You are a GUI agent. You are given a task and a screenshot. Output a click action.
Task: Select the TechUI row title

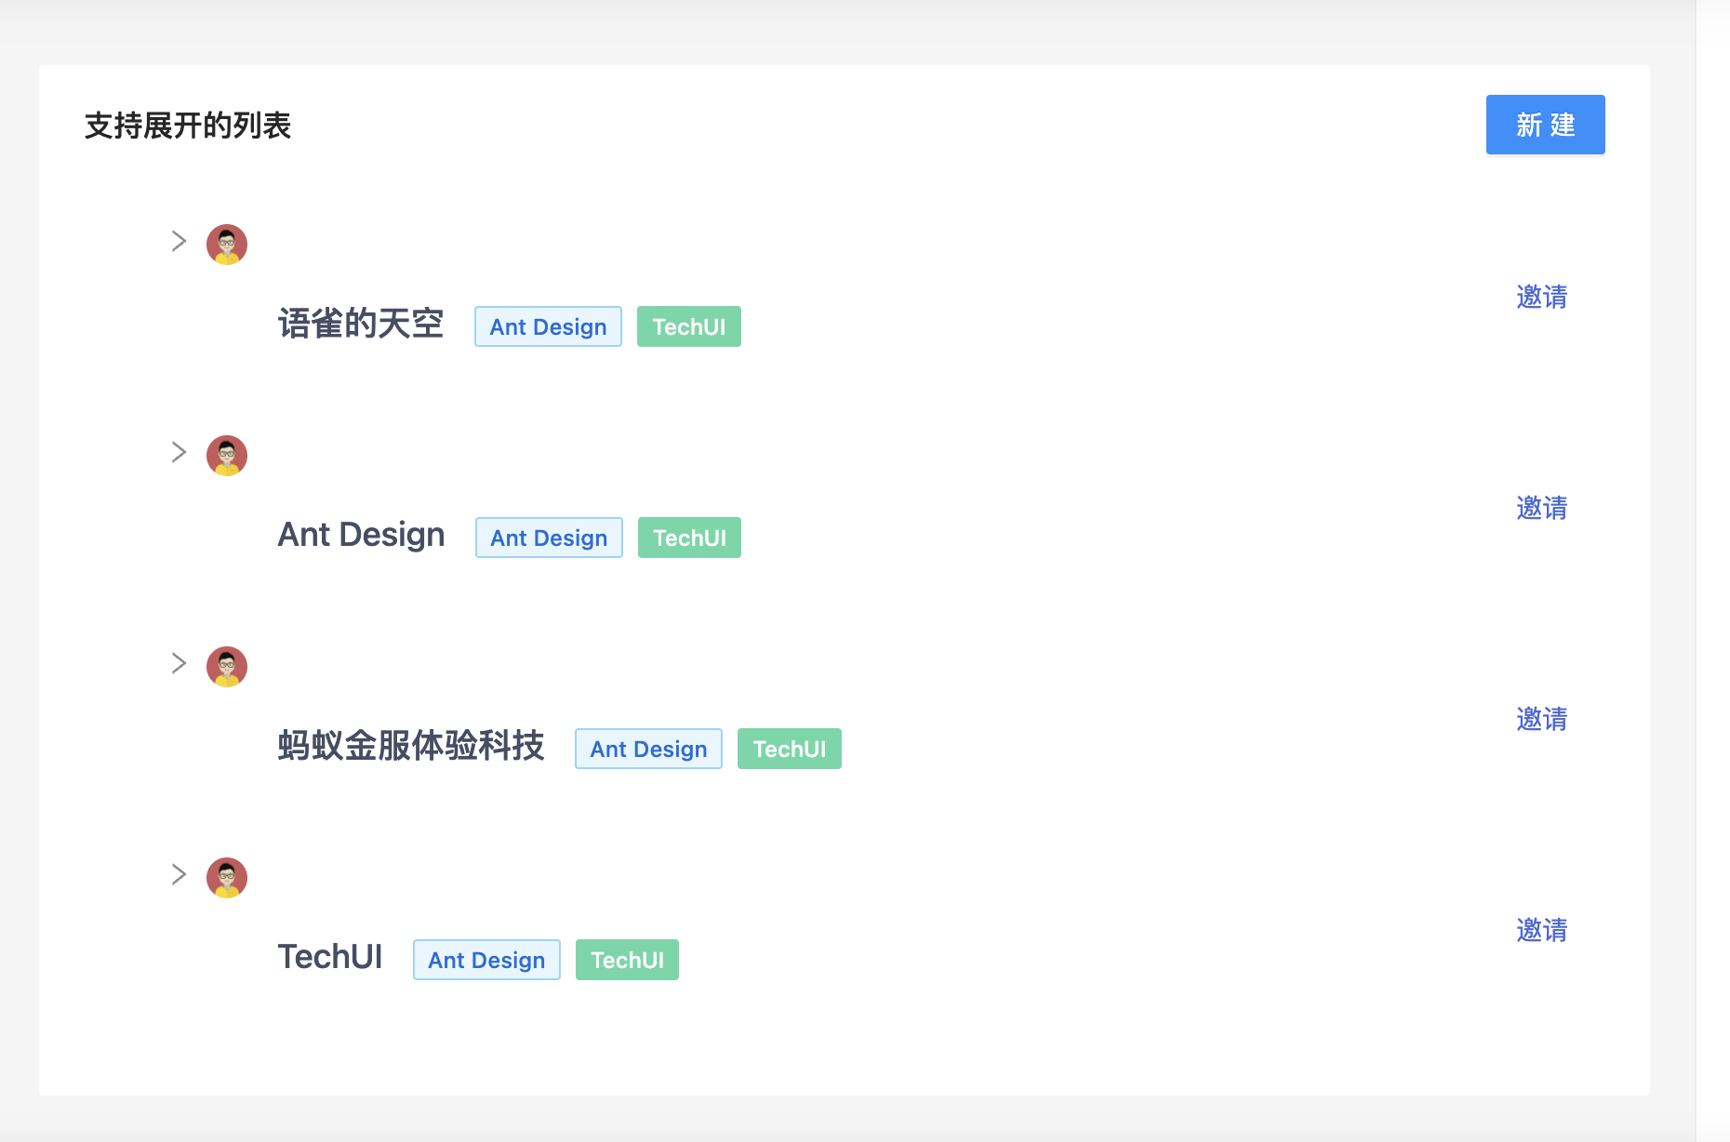pyautogui.click(x=330, y=956)
